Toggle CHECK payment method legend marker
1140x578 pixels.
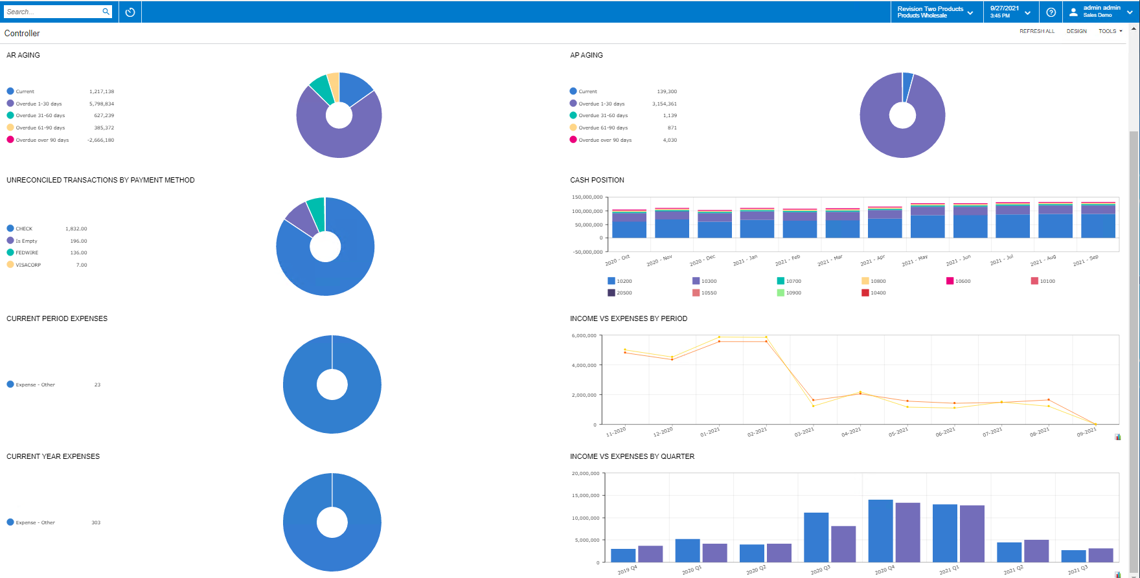(x=10, y=228)
